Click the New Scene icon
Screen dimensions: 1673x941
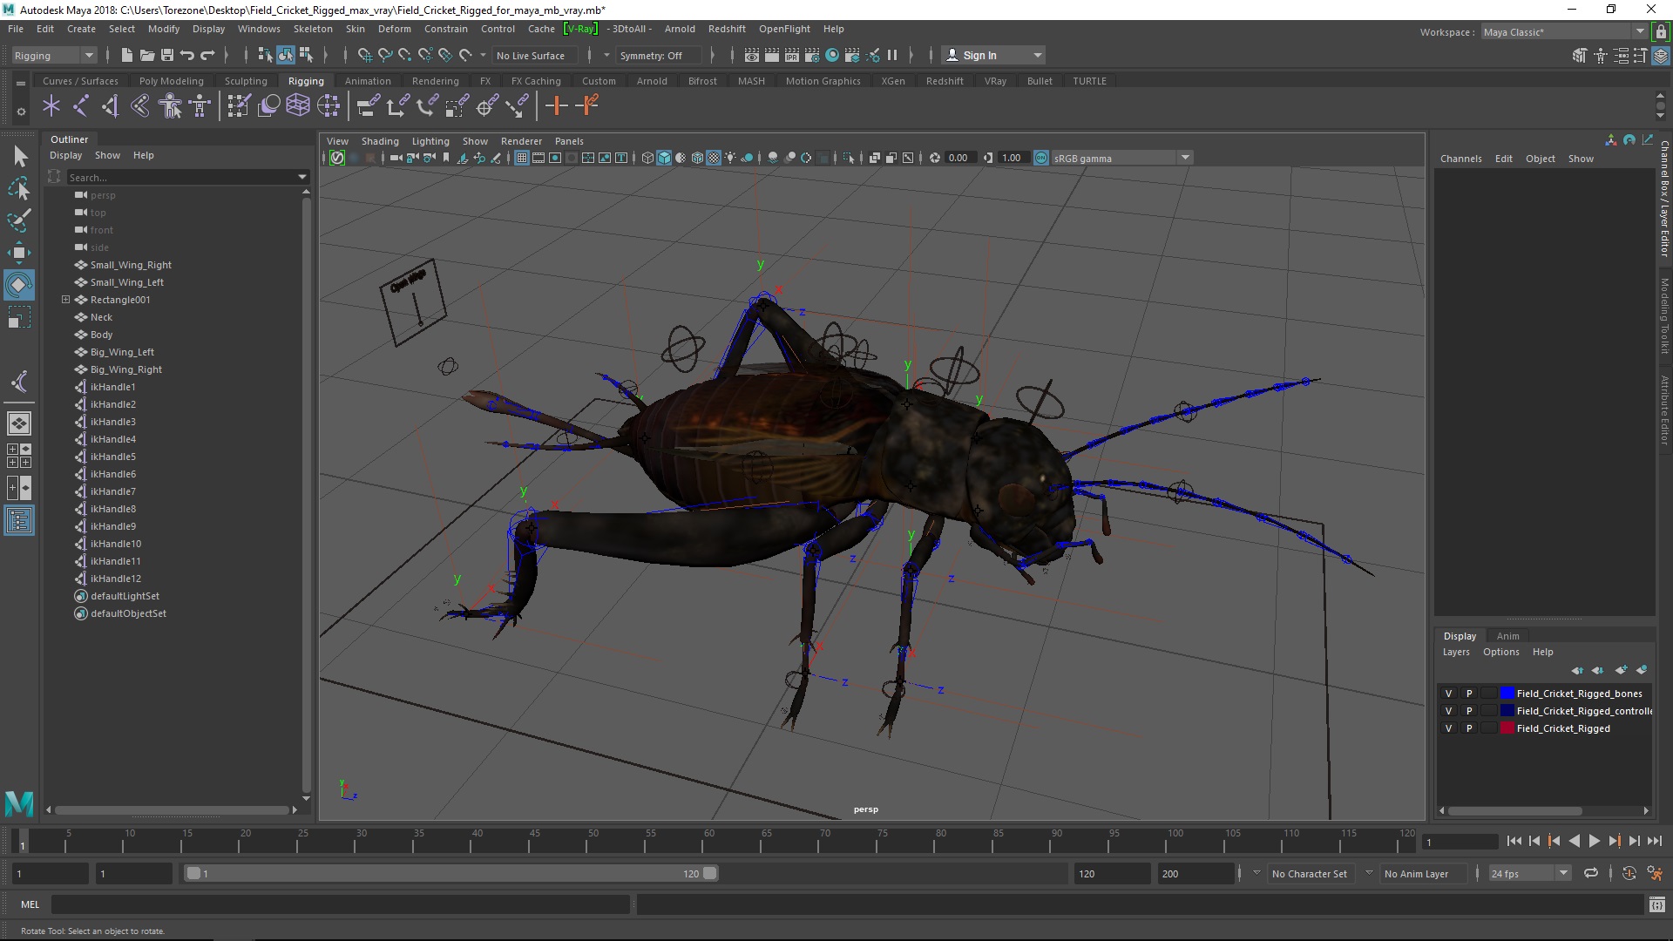click(127, 56)
